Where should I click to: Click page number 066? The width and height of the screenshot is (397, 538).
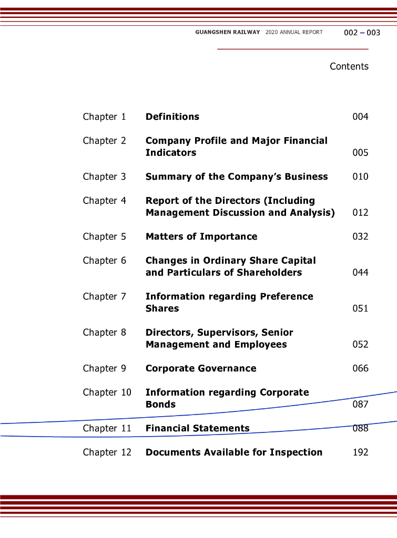coord(360,368)
